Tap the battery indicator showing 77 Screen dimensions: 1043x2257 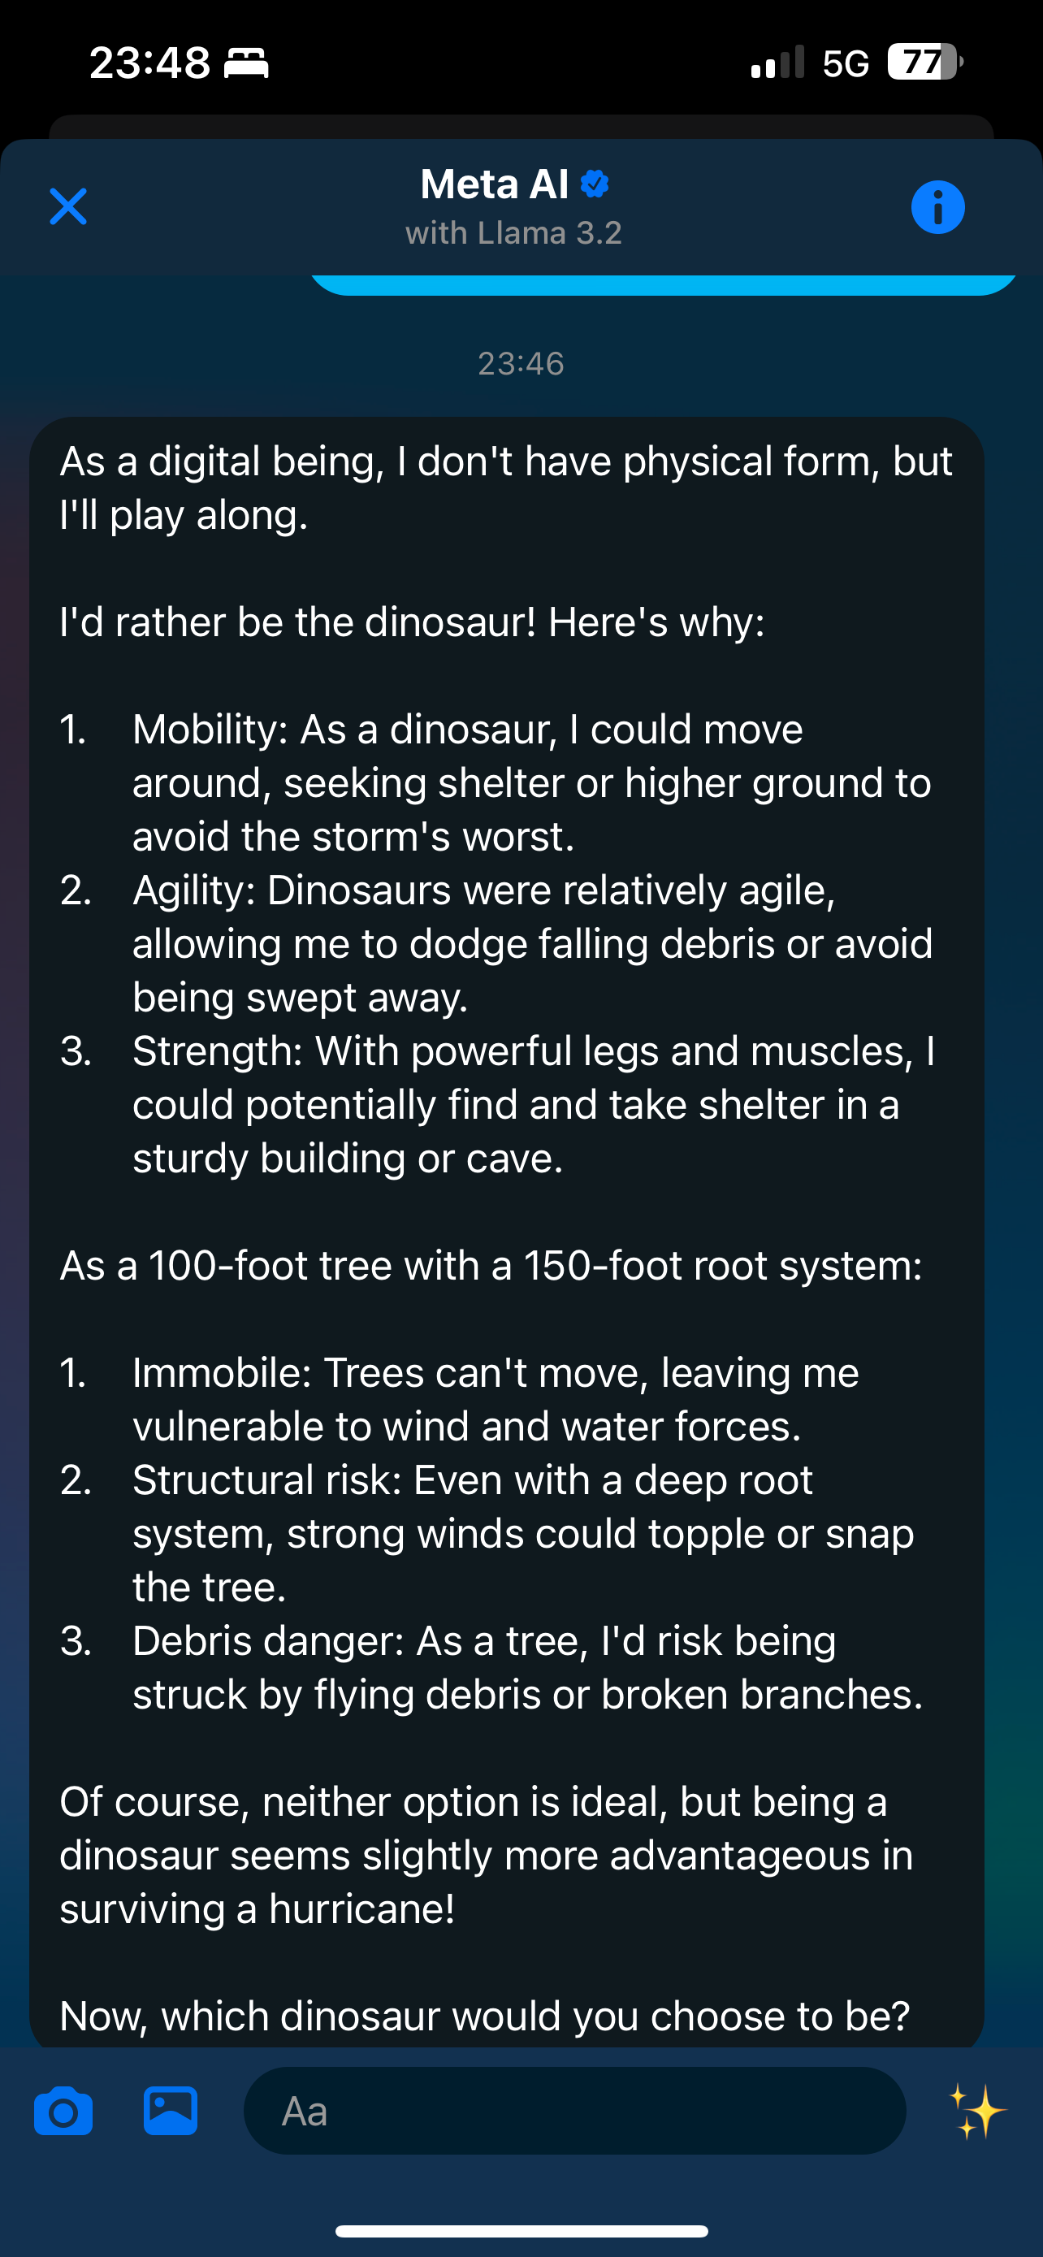(x=924, y=63)
